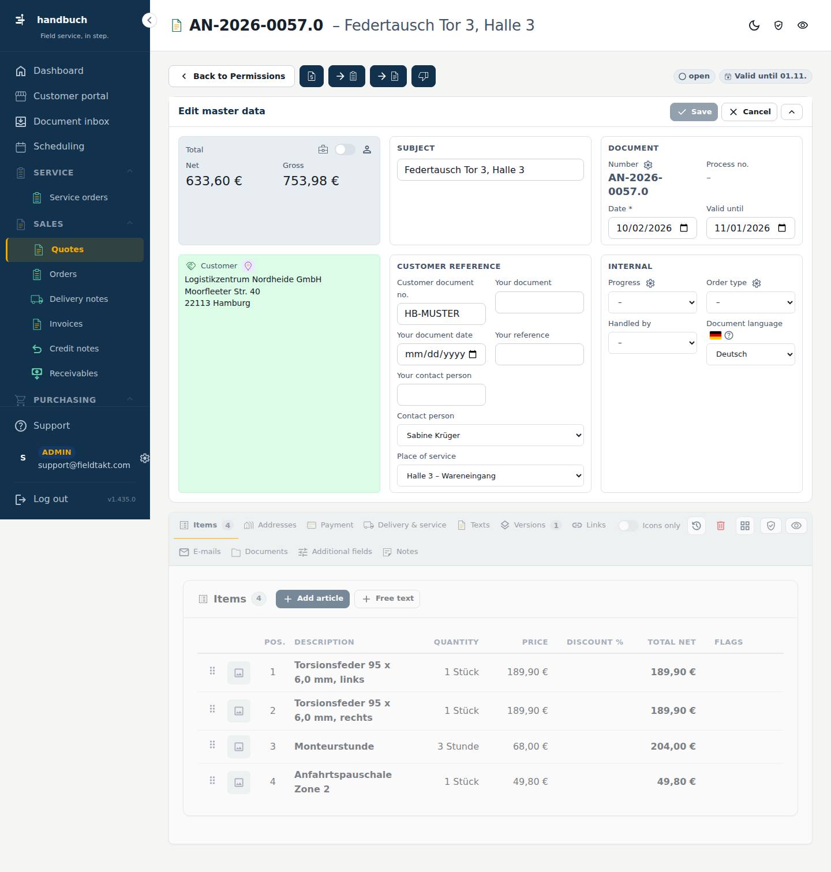Open Invoices in the sidebar
This screenshot has height=872, width=831.
click(x=75, y=324)
